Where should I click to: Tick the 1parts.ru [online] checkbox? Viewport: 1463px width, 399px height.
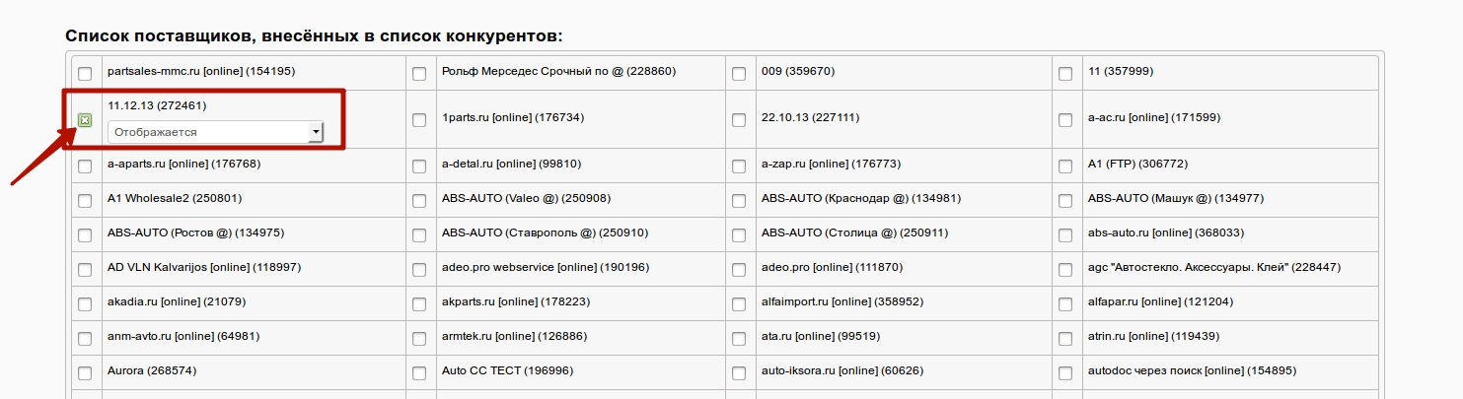(x=419, y=120)
